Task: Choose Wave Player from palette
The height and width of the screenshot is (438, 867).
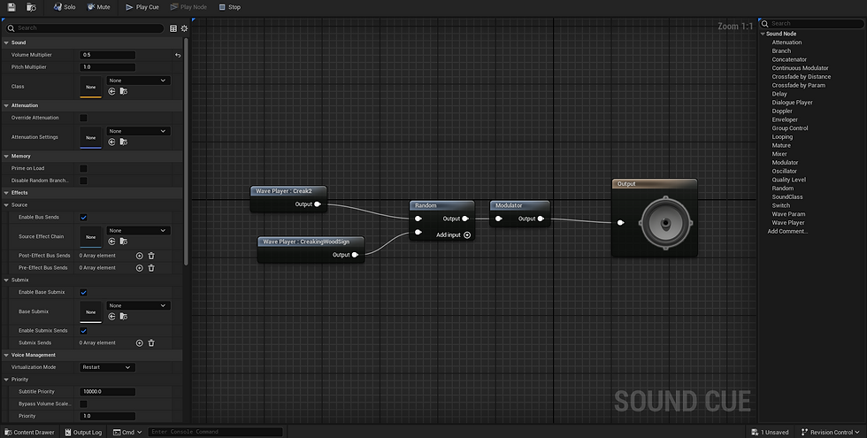Action: point(788,223)
